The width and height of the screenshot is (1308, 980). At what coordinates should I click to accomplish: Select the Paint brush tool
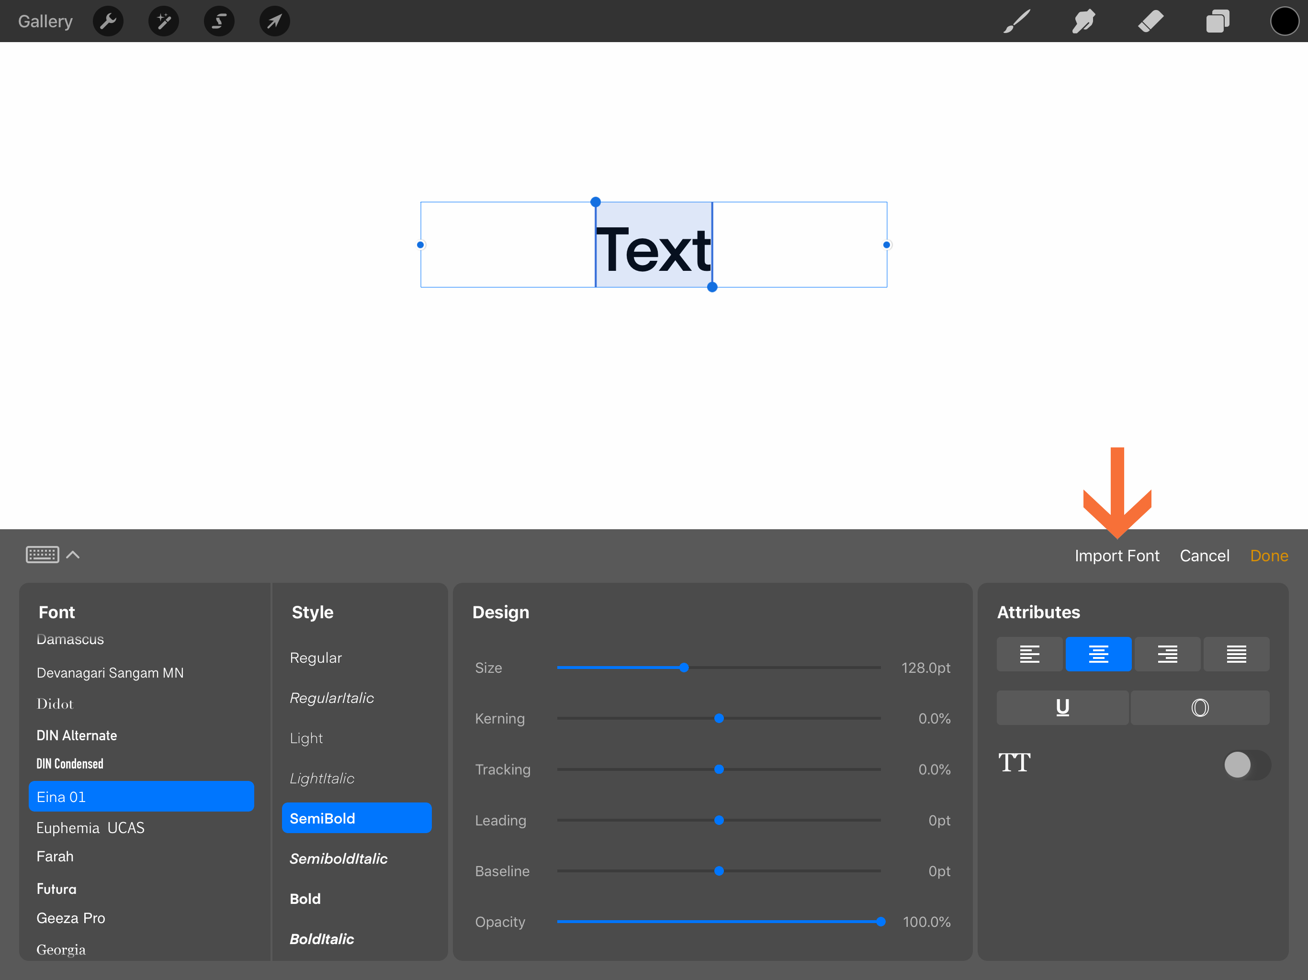1016,22
